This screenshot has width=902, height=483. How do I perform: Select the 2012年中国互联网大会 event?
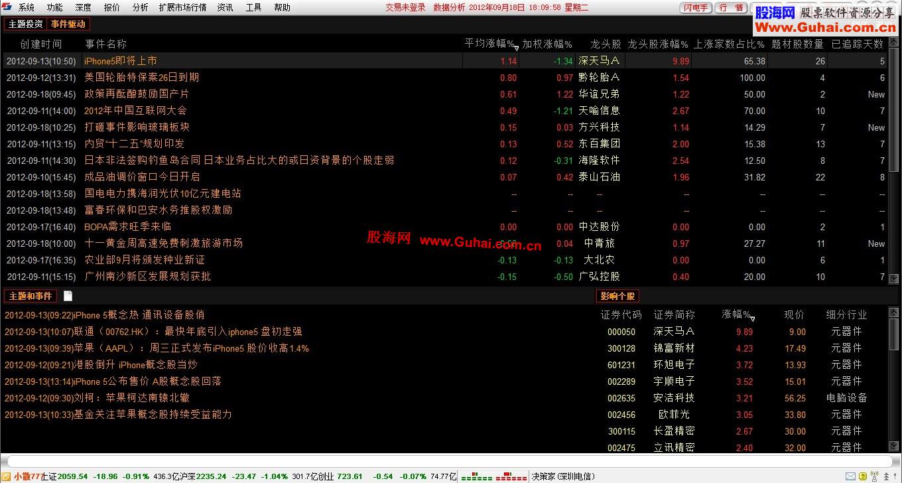click(x=135, y=110)
